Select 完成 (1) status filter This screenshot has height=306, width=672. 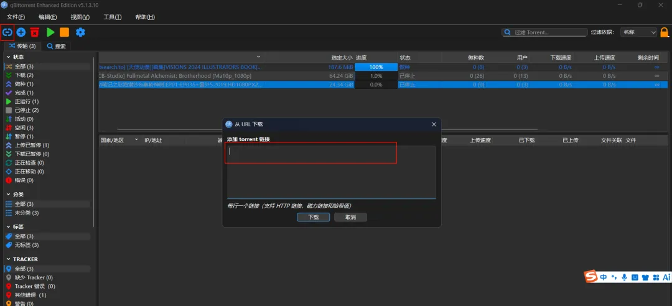(x=47, y=93)
